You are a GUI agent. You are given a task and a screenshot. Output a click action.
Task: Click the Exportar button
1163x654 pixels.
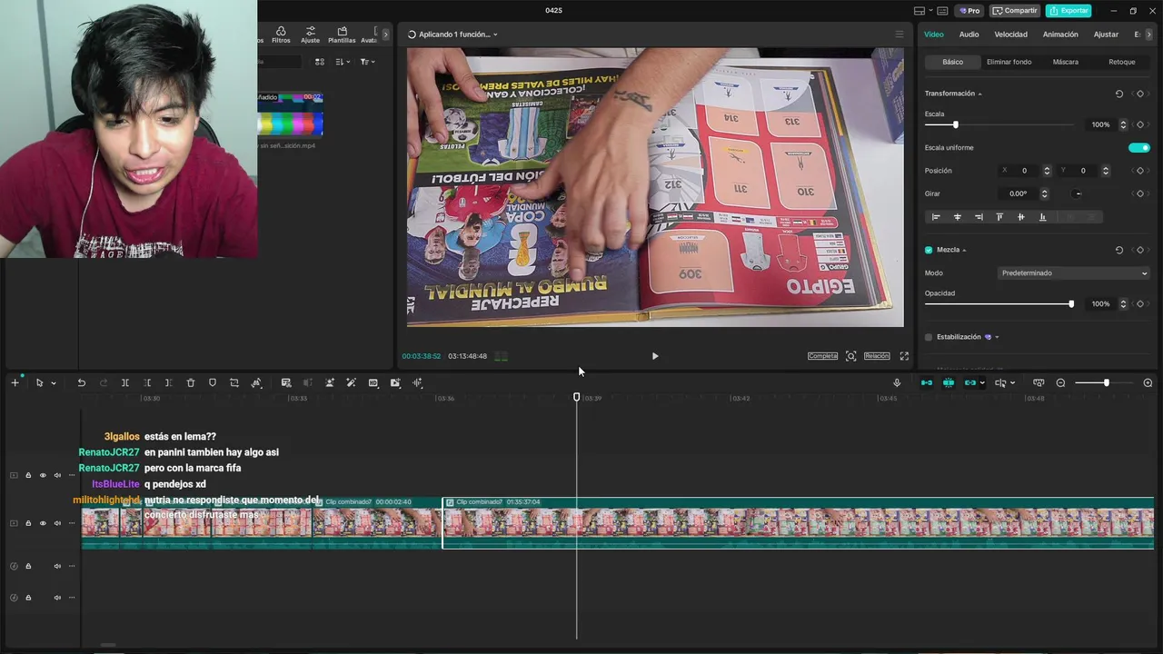[x=1069, y=11]
